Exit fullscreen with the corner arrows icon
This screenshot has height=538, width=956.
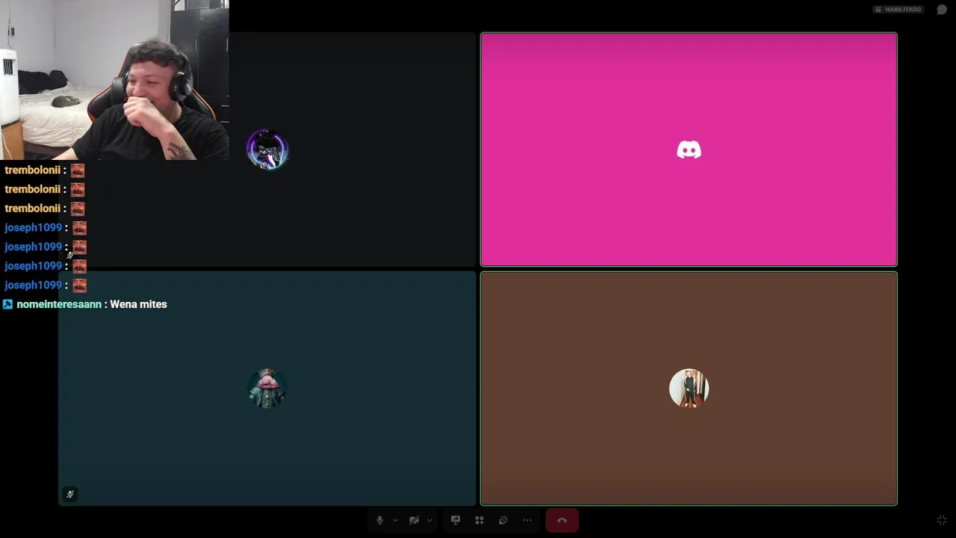(942, 520)
